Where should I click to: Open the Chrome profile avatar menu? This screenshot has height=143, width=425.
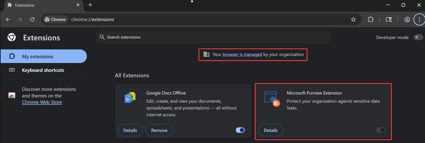tap(407, 20)
